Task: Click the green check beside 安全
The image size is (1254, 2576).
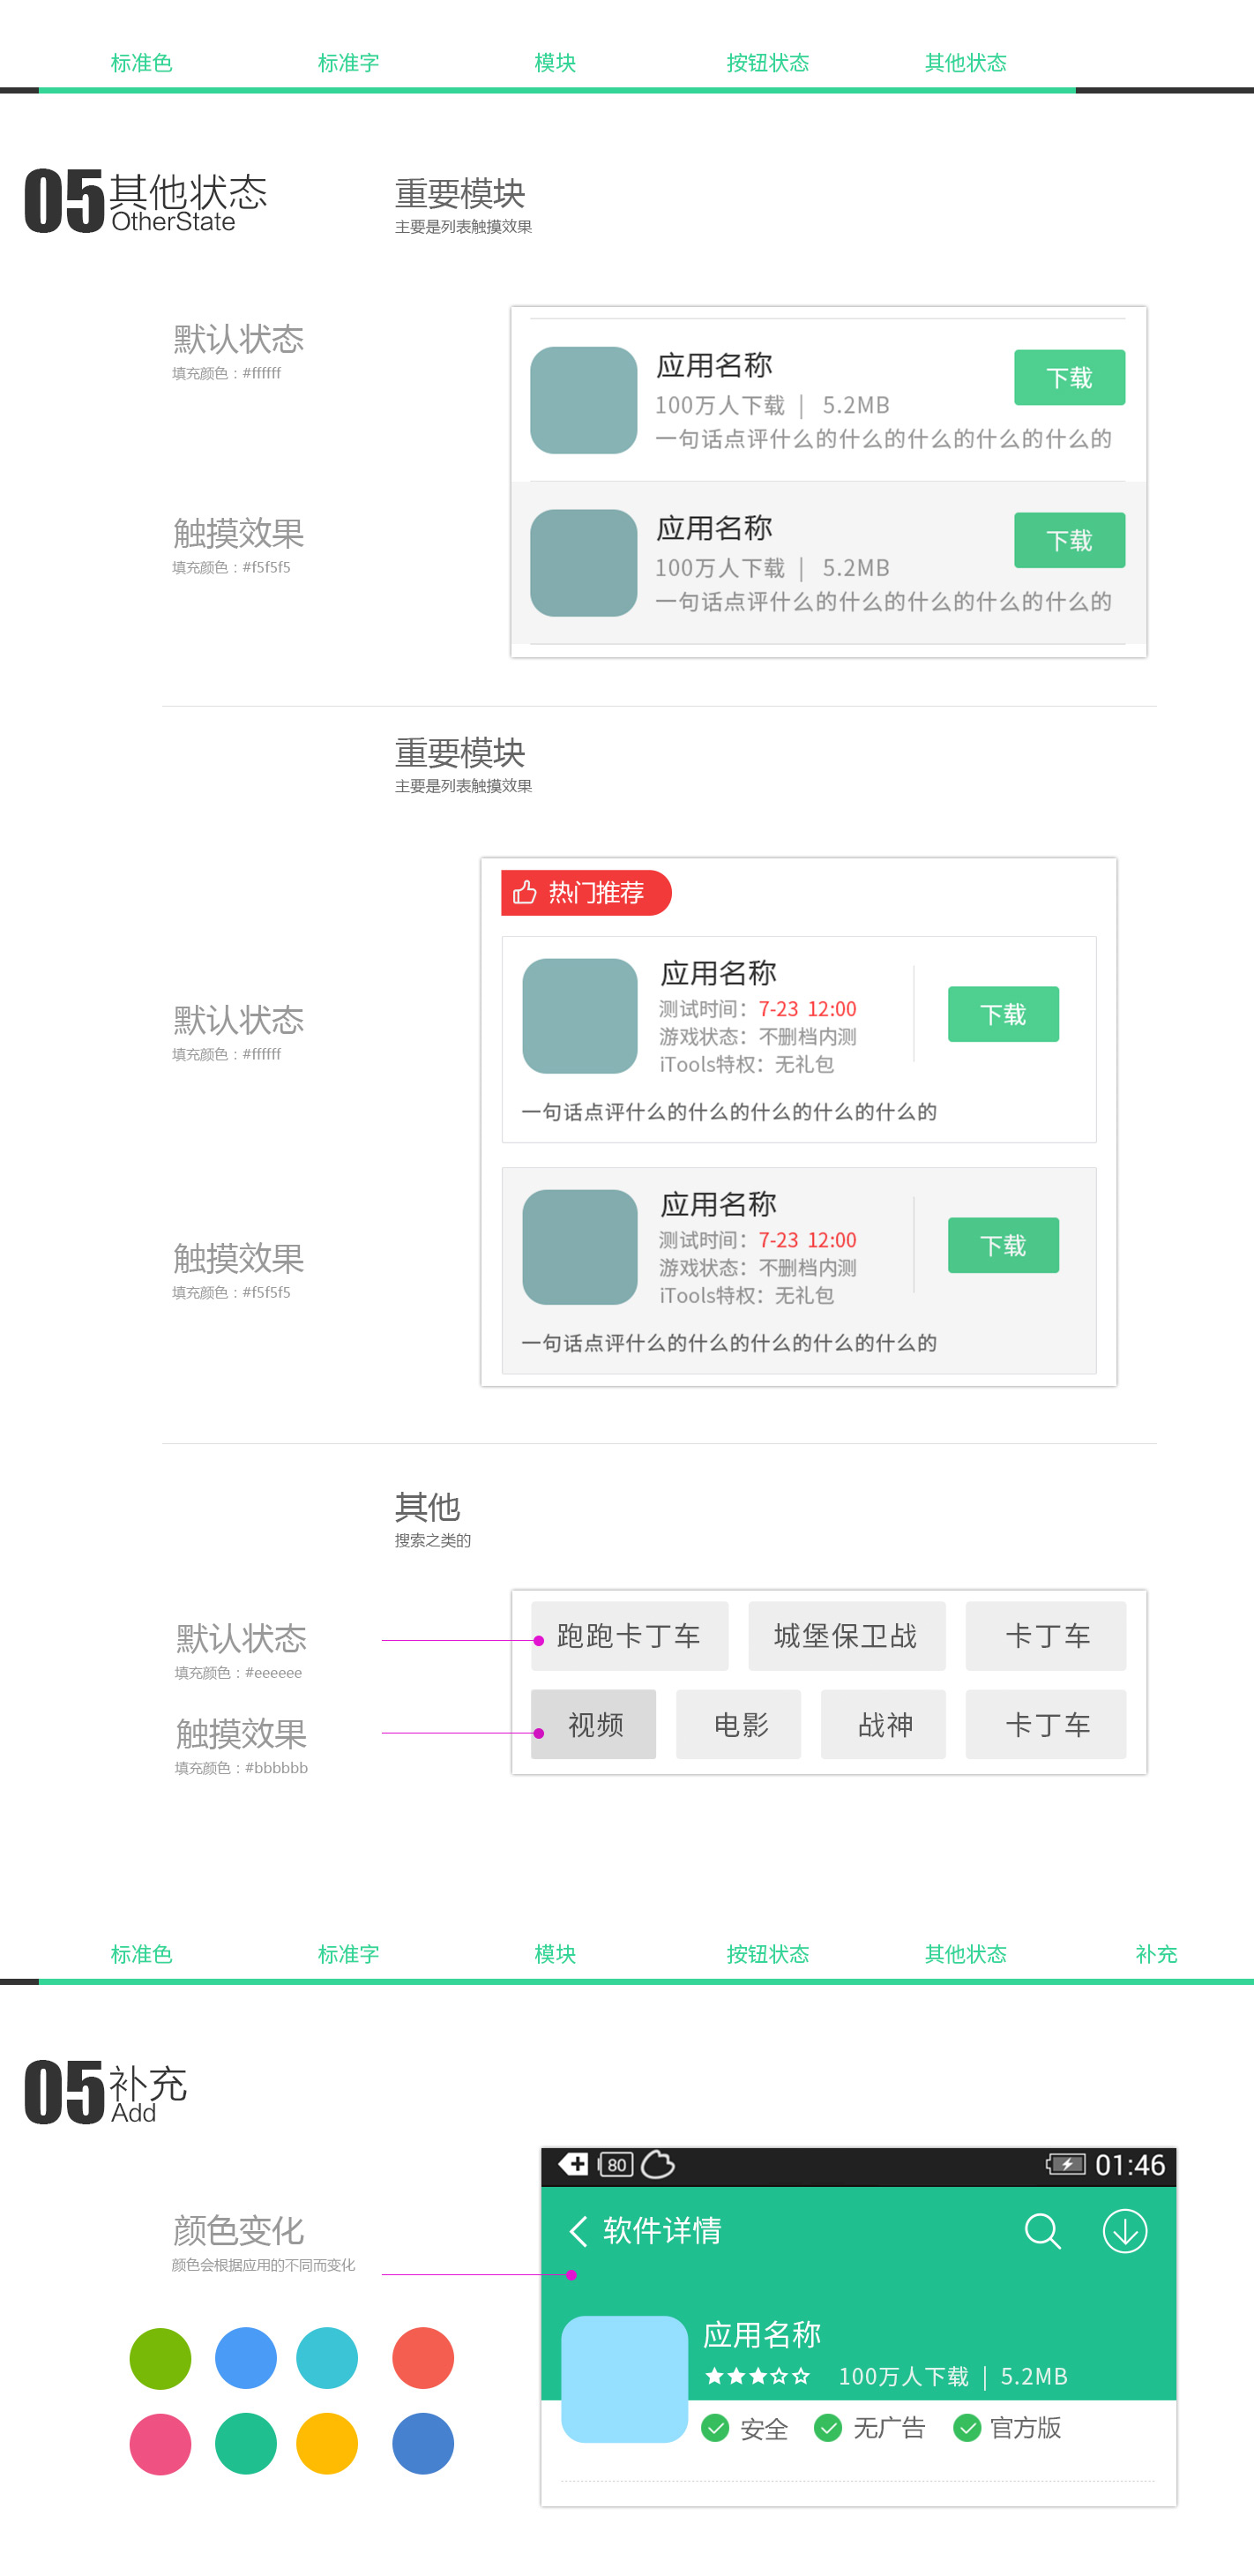Action: click(x=715, y=2428)
